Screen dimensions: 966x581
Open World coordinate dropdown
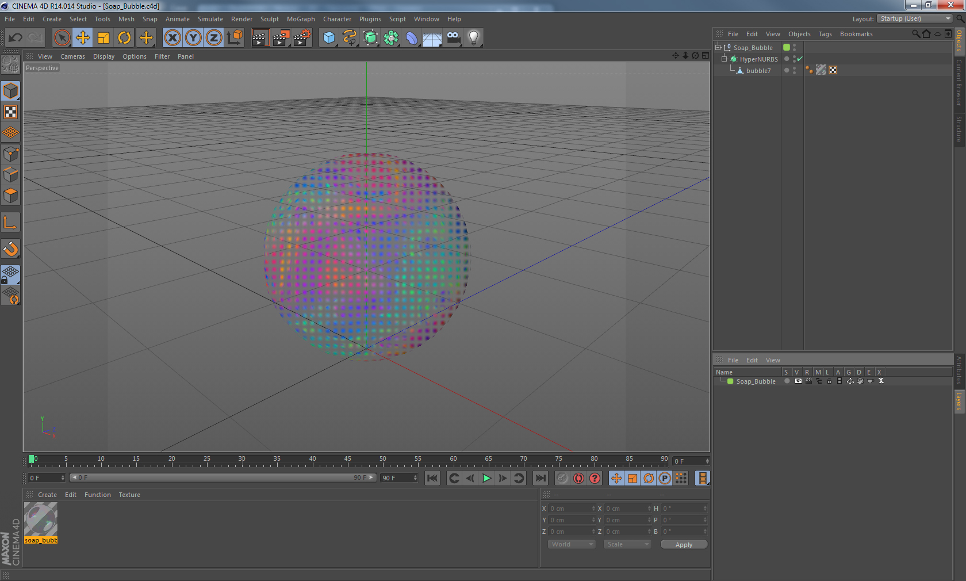tap(572, 544)
